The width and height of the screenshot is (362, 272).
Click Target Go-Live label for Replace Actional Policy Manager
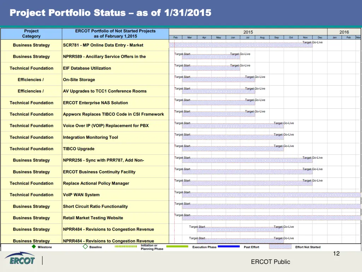pos(313,180)
